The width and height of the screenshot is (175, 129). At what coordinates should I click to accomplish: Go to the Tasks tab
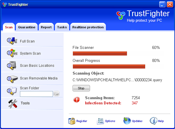[62, 27]
